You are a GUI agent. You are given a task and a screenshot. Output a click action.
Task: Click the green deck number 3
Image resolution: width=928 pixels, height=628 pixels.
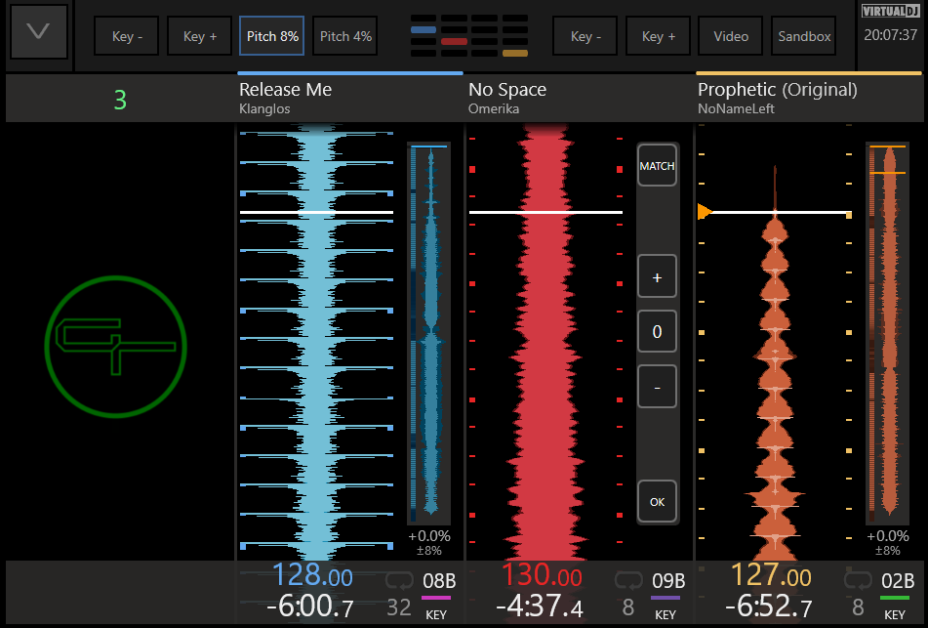pyautogui.click(x=120, y=101)
